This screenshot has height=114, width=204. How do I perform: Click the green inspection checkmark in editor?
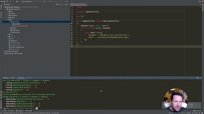pos(200,7)
